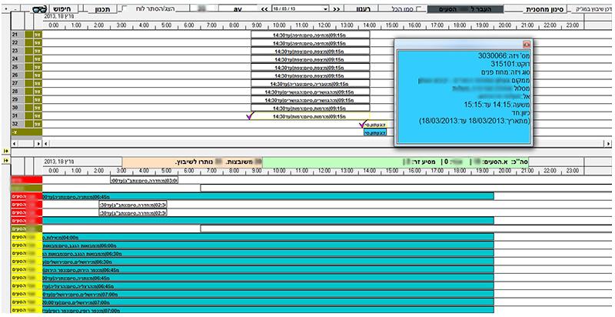Screen dimensions: 615x317
Task: Click the תכנון planning button
Action: (103, 8)
